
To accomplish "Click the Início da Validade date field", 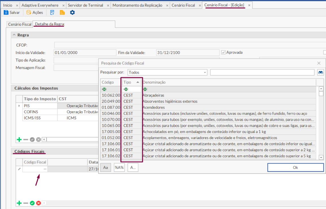I will click(x=85, y=52).
